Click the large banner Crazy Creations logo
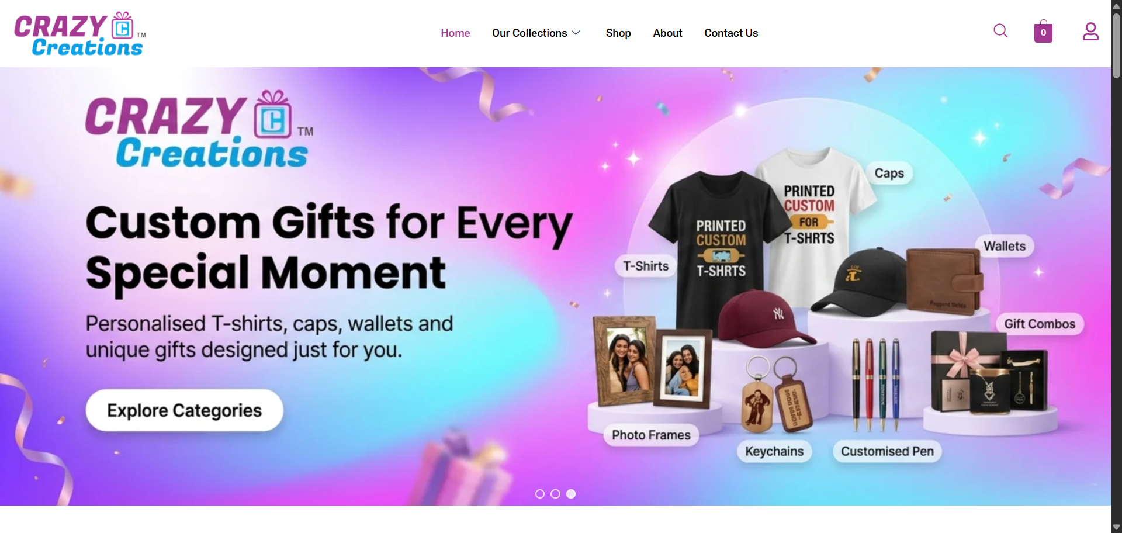1122x533 pixels. [199, 130]
